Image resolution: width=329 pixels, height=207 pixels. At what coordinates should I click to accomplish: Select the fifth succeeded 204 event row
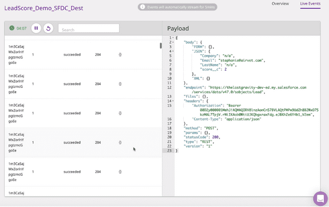coord(84,172)
